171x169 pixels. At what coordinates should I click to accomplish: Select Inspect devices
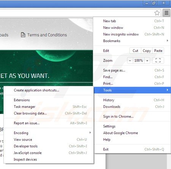49,159
